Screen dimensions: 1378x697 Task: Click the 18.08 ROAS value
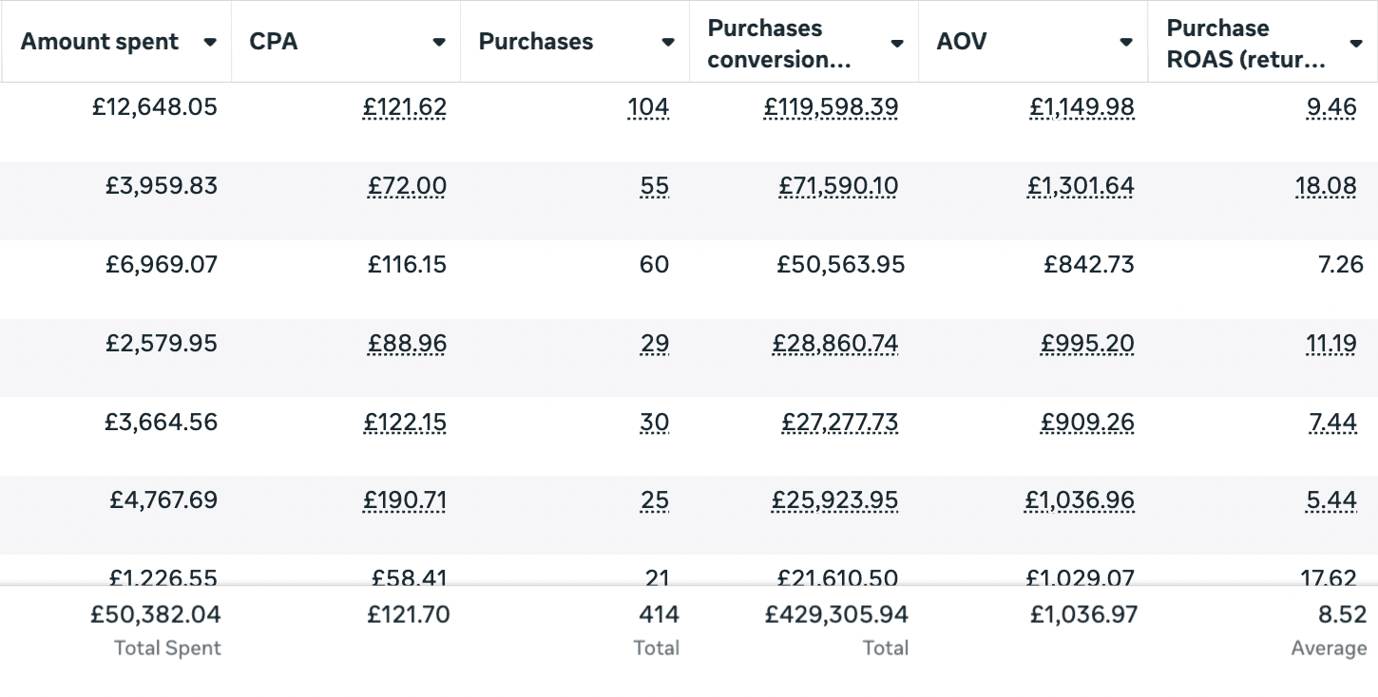(1326, 186)
